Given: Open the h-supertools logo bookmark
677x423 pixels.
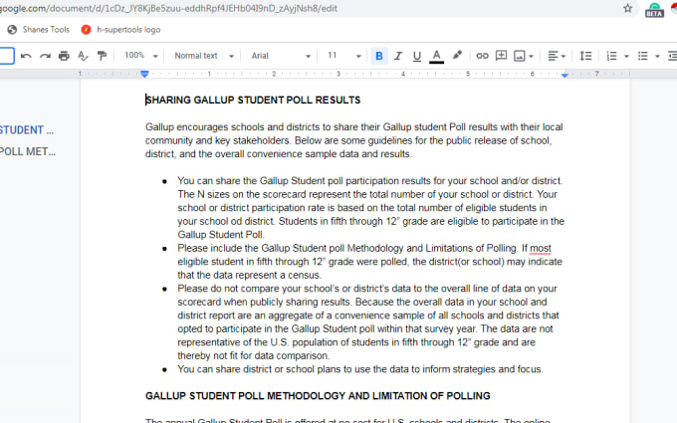Looking at the screenshot, I should click(x=120, y=29).
